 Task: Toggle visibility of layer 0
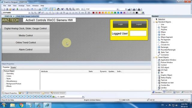pos(4,97)
